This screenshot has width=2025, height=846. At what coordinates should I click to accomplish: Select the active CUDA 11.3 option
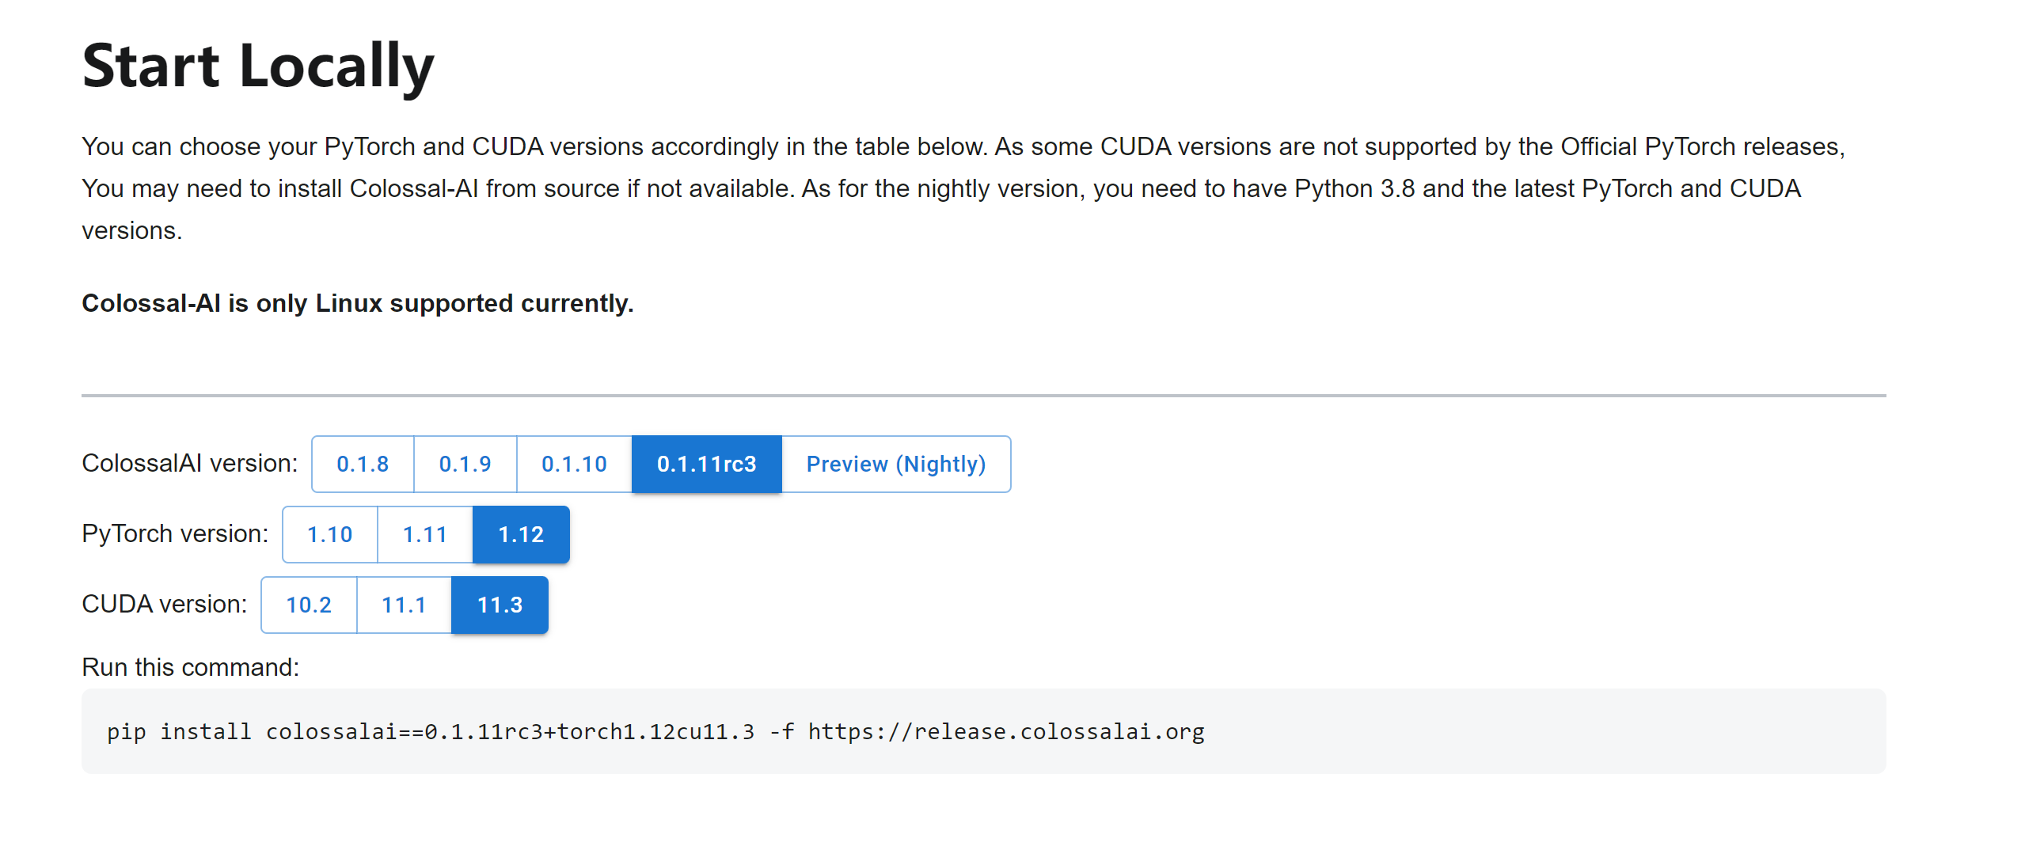coord(499,605)
